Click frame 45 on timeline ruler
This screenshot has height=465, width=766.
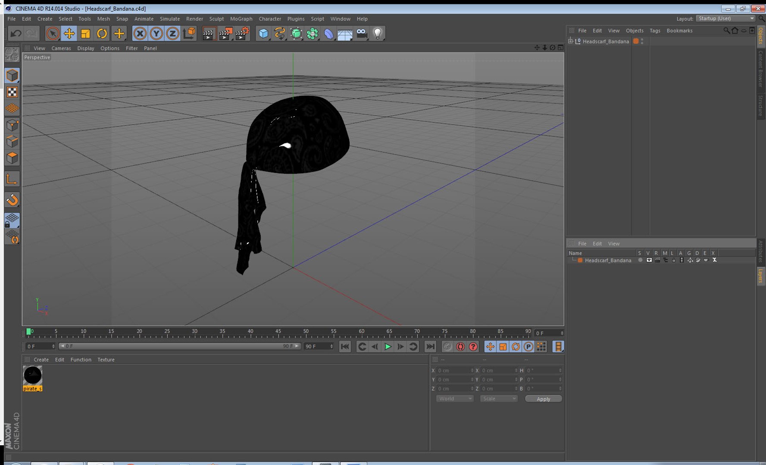tap(278, 332)
